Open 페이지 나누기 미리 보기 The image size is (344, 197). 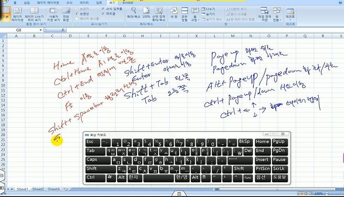[34, 14]
